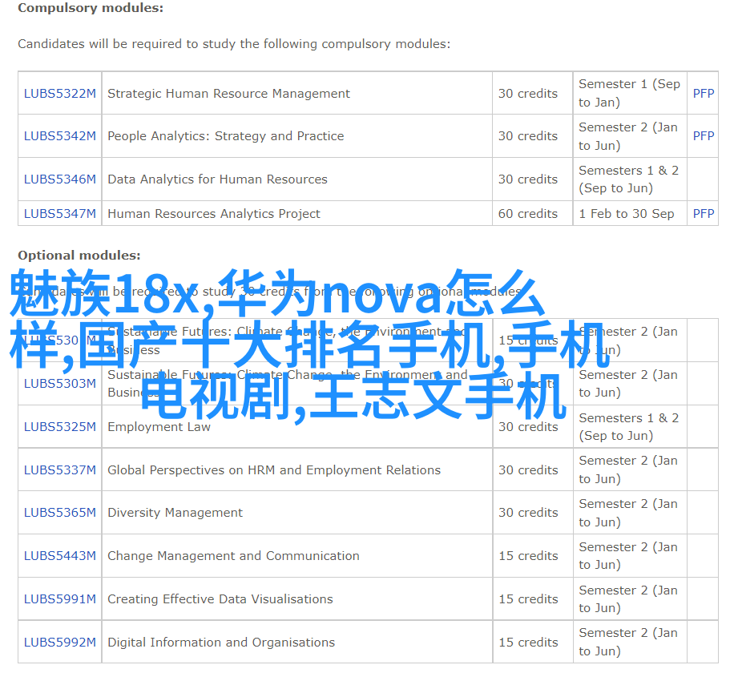Open the LUBS5342M module link

(60, 135)
